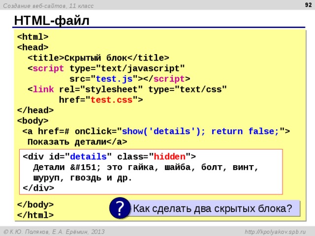Click the blue 'test.js' file name
Image resolution: width=315 pixels, height=236 pixels.
coord(114,79)
